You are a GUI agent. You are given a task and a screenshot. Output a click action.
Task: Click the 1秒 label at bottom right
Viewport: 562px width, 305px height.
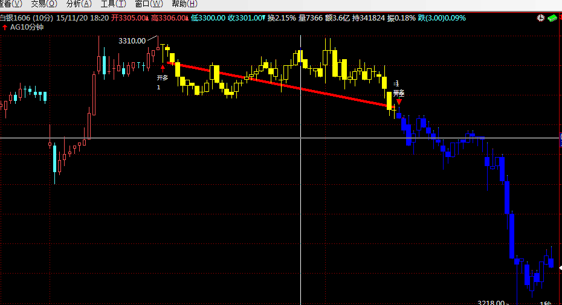544,302
